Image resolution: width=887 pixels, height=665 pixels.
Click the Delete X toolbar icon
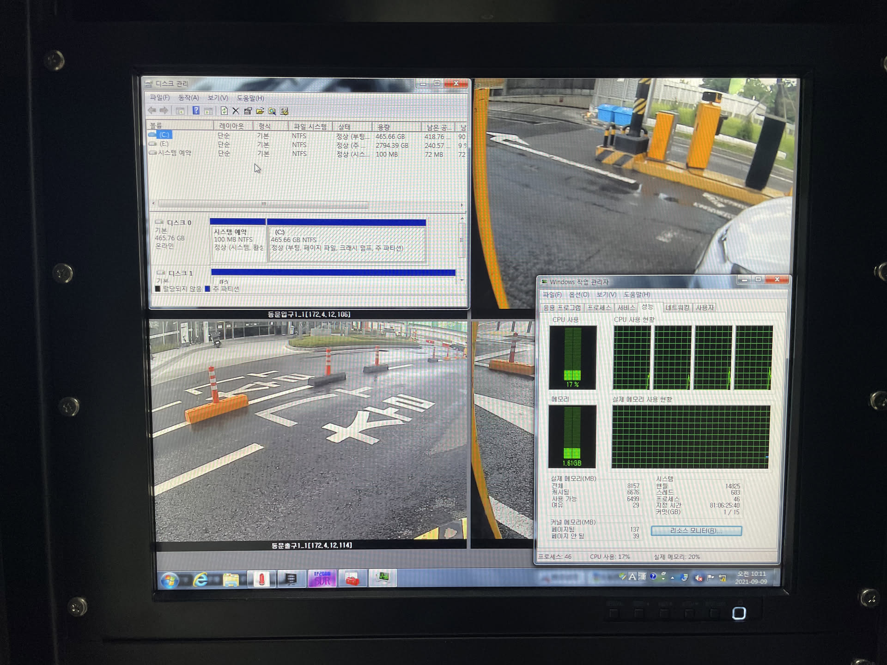pos(236,111)
